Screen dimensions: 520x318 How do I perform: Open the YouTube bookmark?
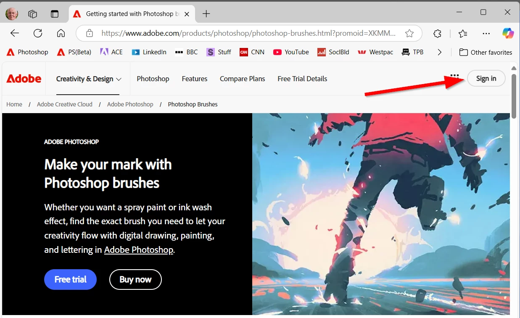click(x=291, y=52)
